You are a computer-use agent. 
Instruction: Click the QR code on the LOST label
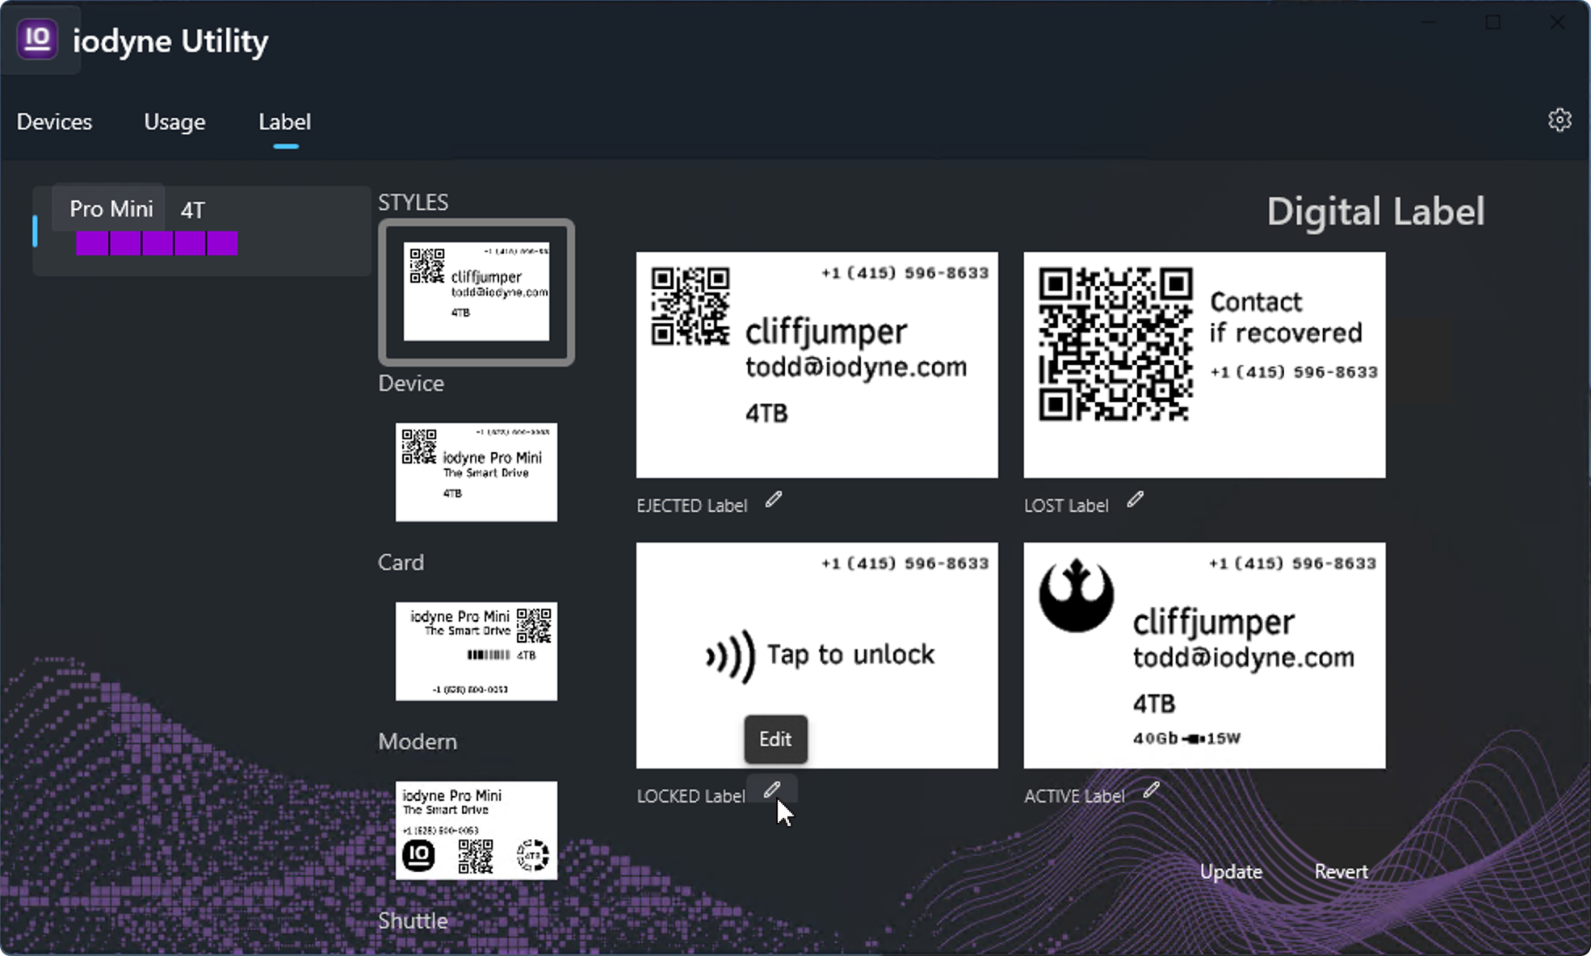point(1116,345)
